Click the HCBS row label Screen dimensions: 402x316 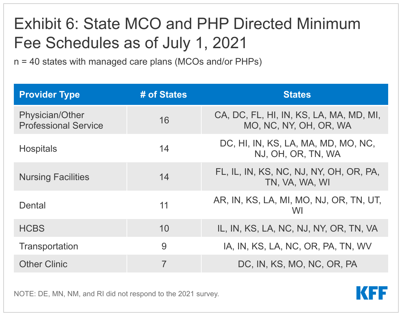(32, 228)
